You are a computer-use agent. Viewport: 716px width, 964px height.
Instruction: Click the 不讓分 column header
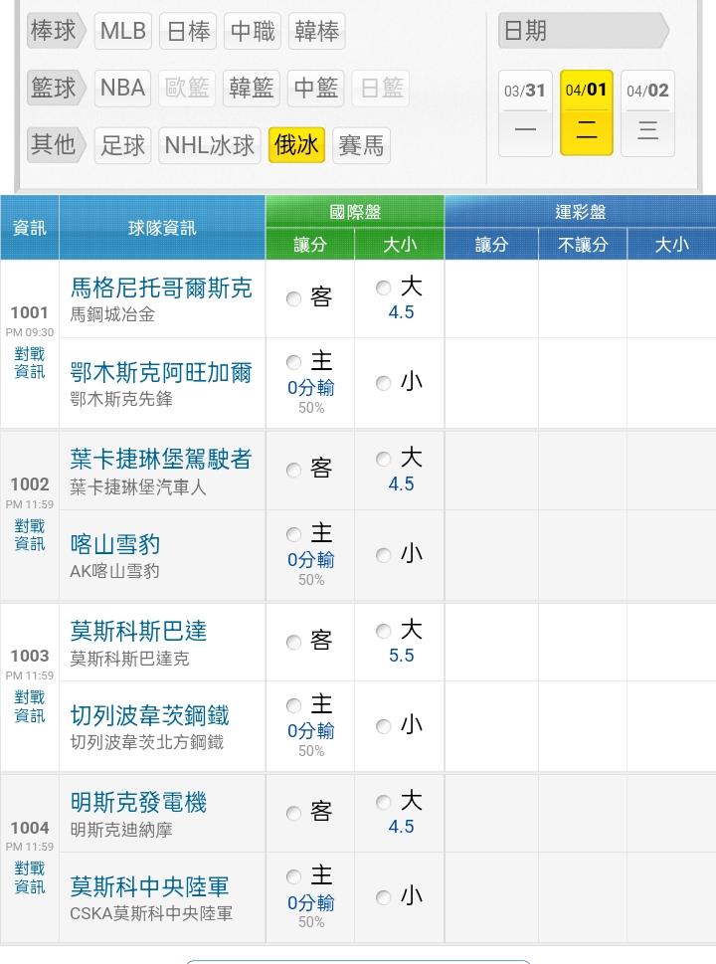pyautogui.click(x=583, y=244)
